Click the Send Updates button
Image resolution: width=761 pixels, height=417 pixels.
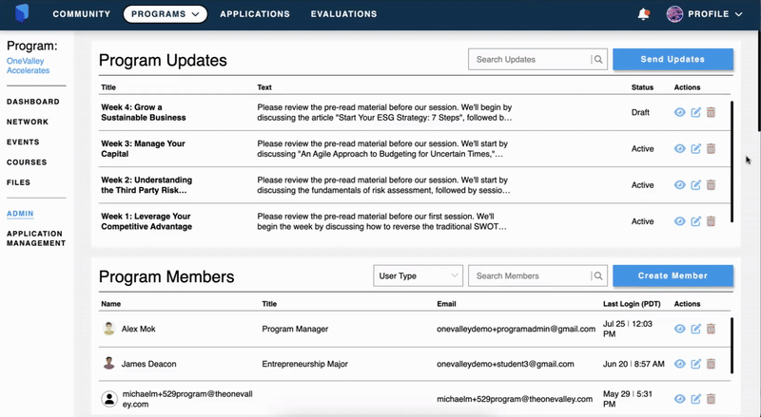point(673,60)
